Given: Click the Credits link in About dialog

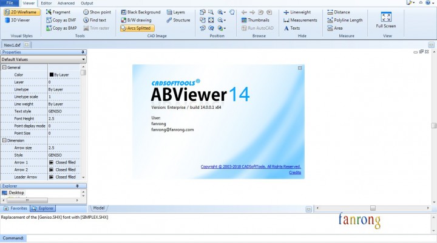Looking at the screenshot, I should pyautogui.click(x=294, y=172).
